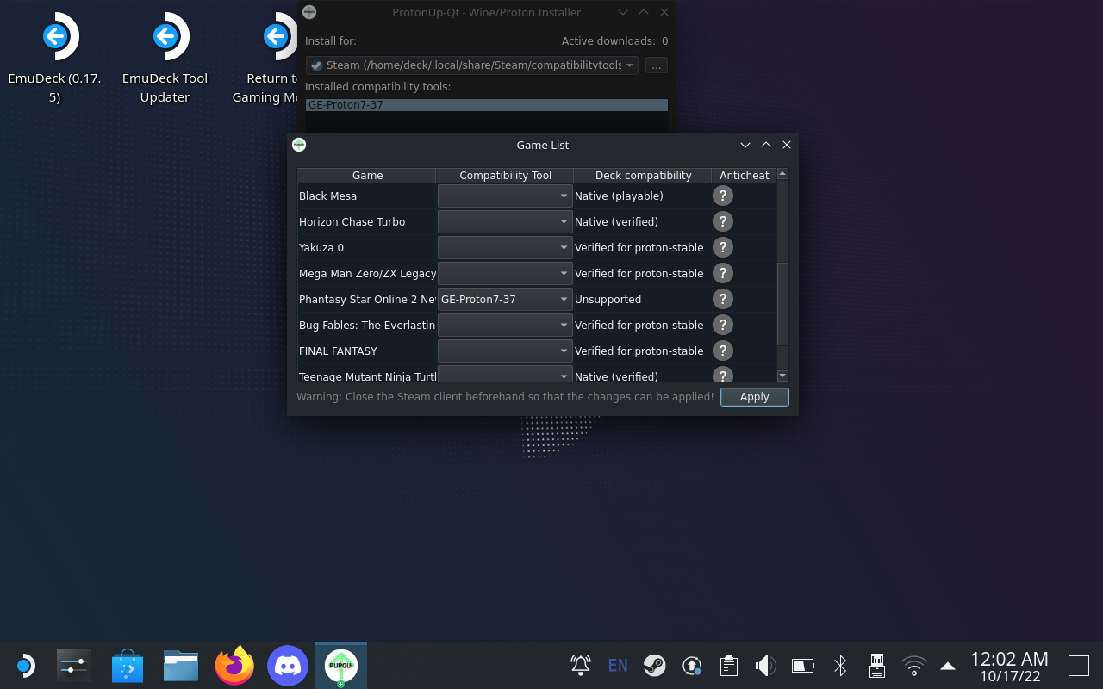This screenshot has width=1103, height=689.
Task: Open the compatibility dropdown for Mega Man Zero/ZX Legacy
Action: [x=505, y=274]
